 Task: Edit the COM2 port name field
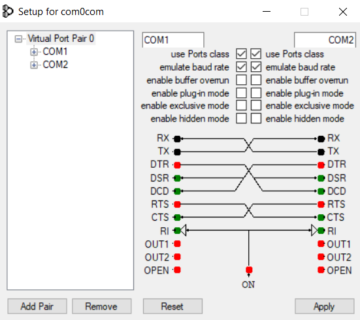coord(325,40)
